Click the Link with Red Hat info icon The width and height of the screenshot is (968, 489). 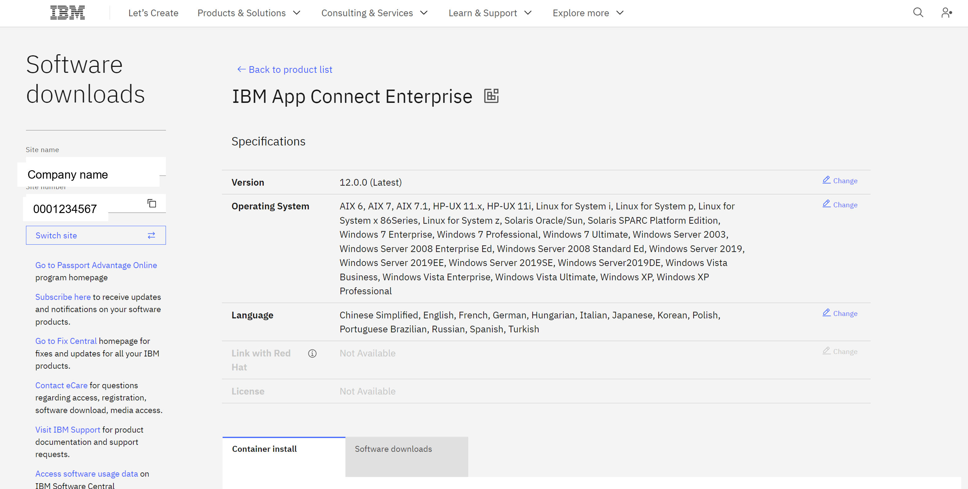(x=312, y=353)
